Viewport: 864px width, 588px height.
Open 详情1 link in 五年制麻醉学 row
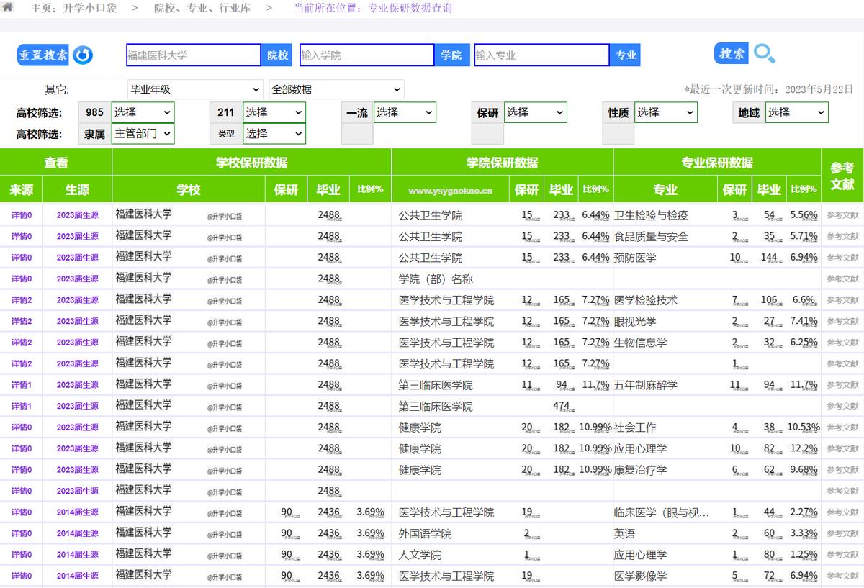[x=22, y=385]
